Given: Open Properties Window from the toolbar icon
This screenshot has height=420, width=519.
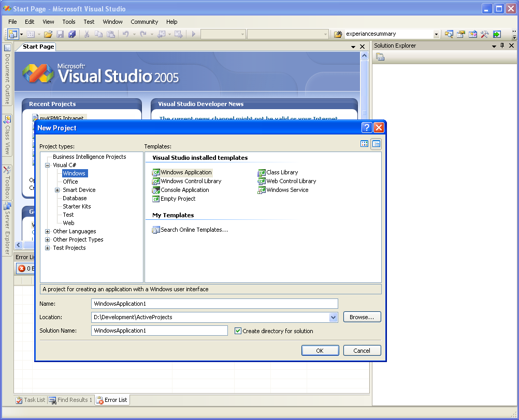Looking at the screenshot, I should point(461,34).
